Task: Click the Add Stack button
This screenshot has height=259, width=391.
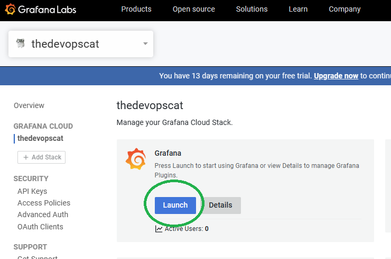Action: pos(41,157)
